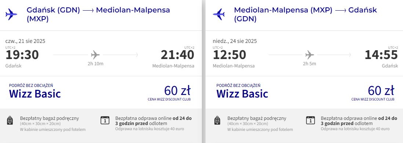Click the 19:30 departure time
The image size is (403, 143).
coord(22,55)
